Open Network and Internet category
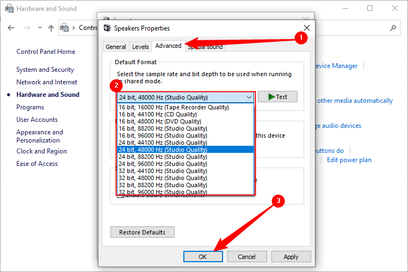The image size is (408, 272). point(47,82)
